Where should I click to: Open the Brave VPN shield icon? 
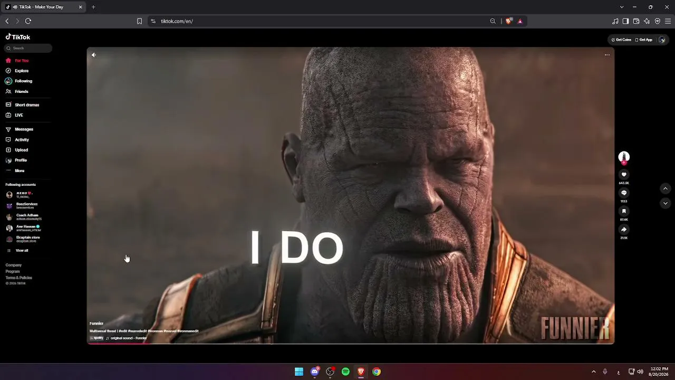pyautogui.click(x=658, y=21)
